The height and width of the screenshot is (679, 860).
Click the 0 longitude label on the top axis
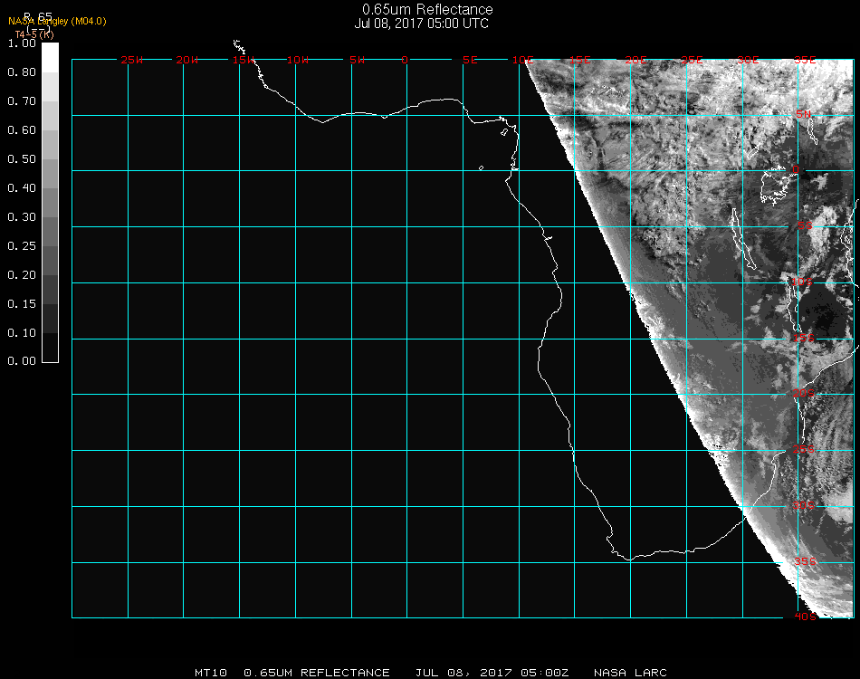(405, 60)
